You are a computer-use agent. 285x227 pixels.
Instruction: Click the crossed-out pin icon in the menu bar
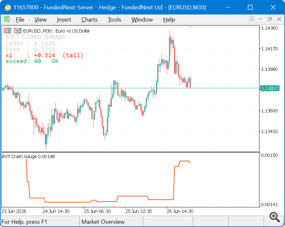[252, 19]
